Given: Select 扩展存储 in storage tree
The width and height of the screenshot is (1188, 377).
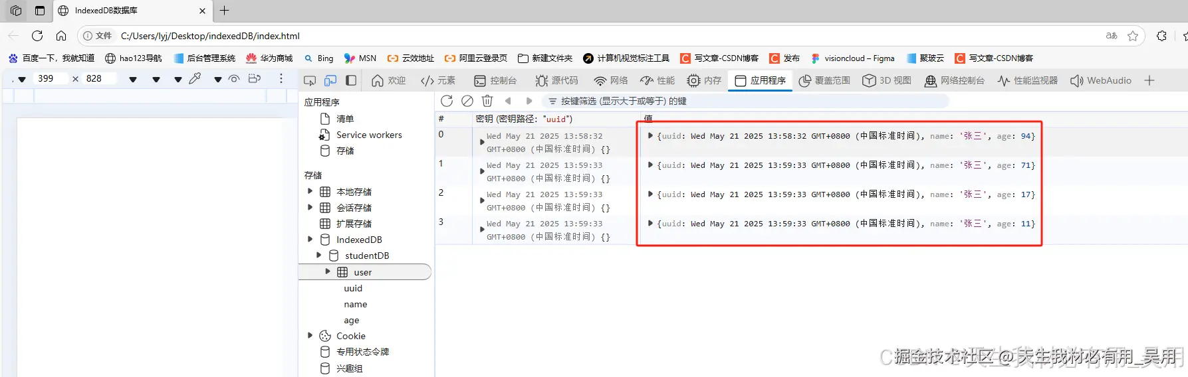Looking at the screenshot, I should [354, 224].
